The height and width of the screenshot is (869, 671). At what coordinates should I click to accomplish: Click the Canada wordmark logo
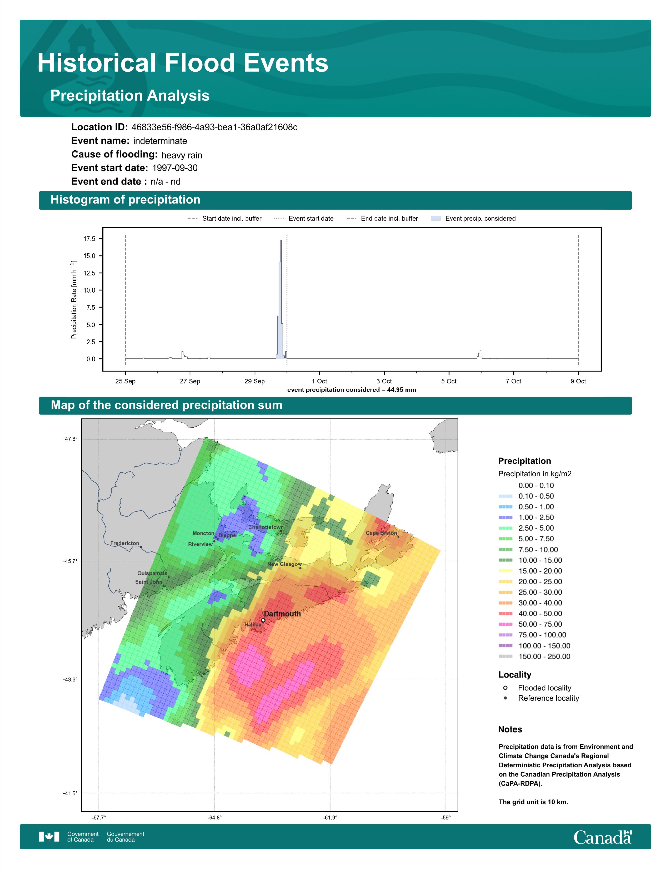click(603, 837)
